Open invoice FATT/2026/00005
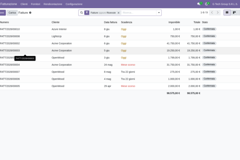 point(10,86)
